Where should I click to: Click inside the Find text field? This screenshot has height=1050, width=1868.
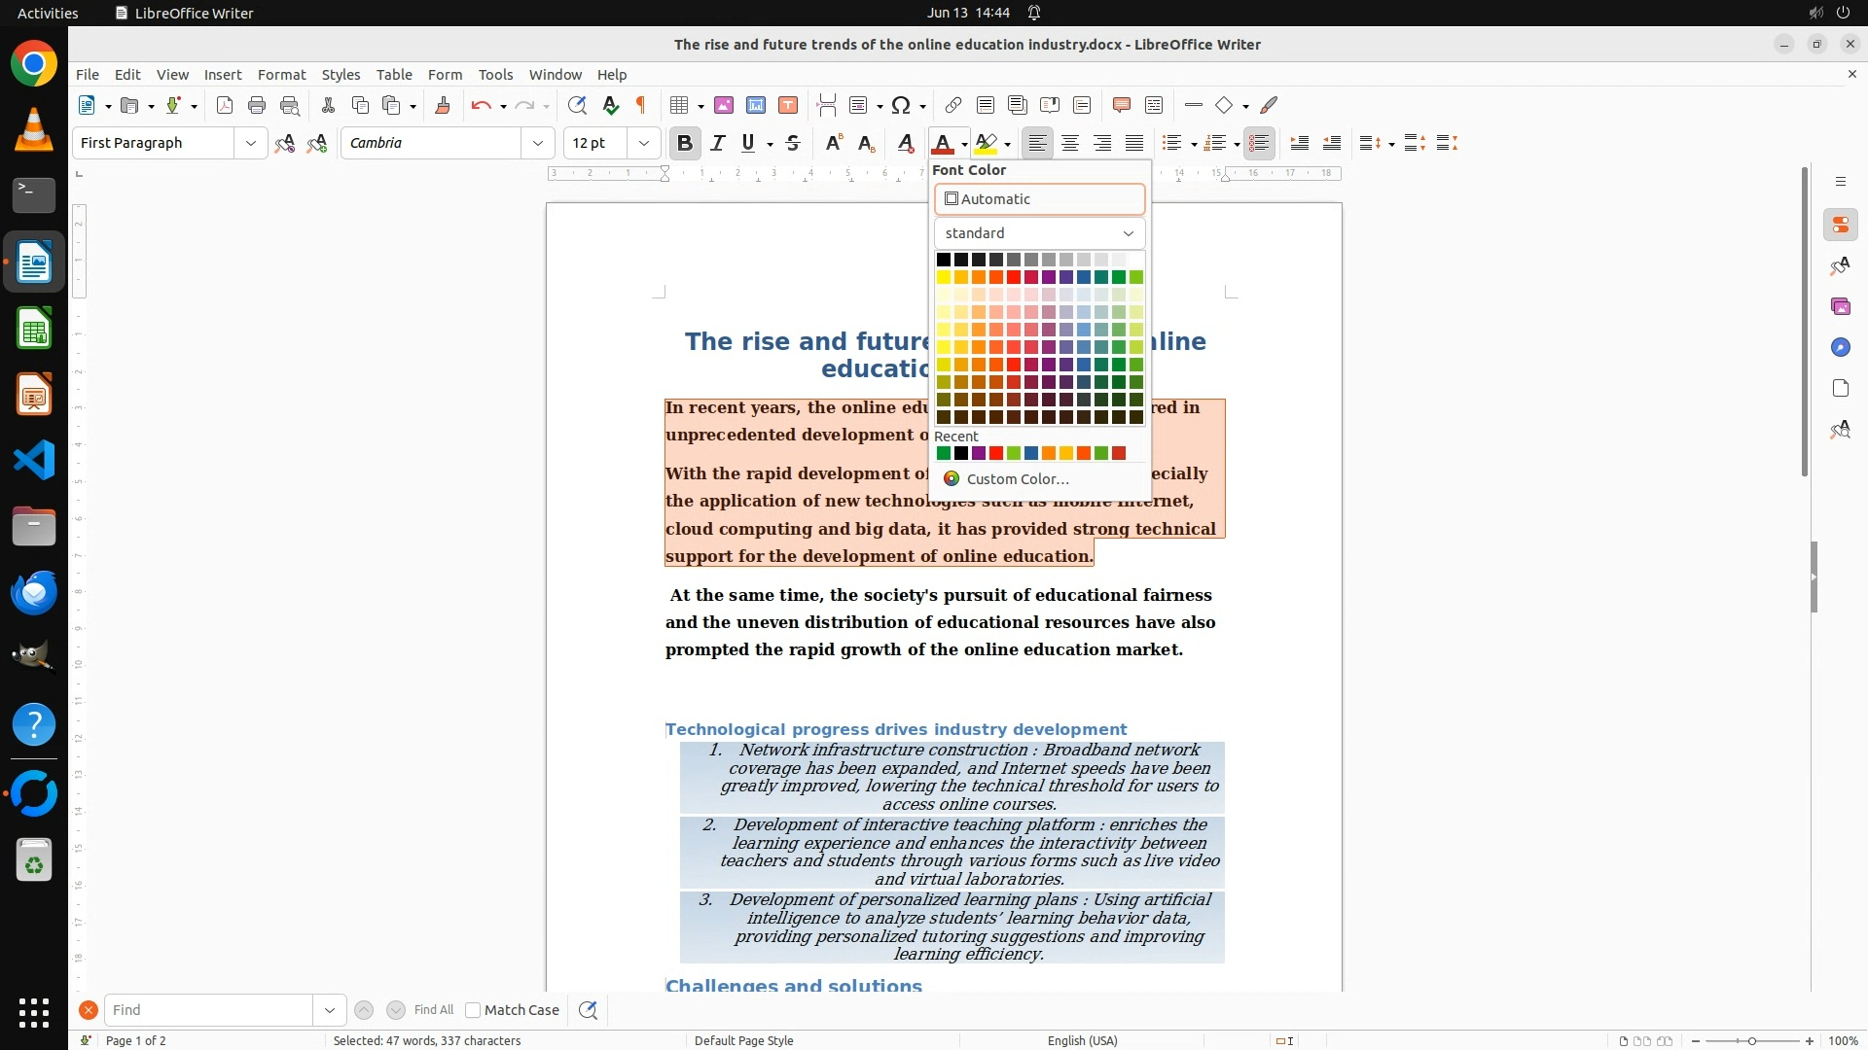click(208, 1010)
